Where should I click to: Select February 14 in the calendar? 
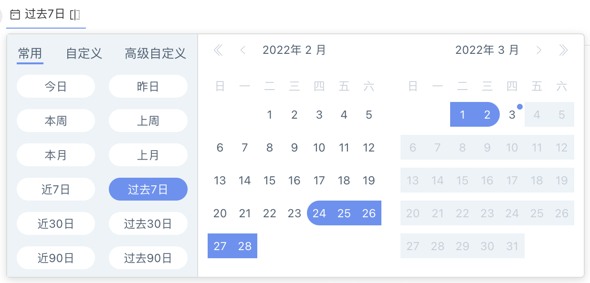245,181
